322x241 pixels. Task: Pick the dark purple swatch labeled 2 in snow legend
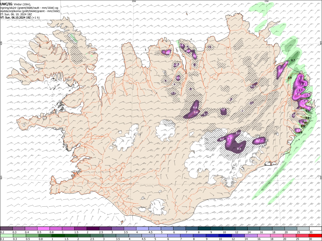click(93, 228)
